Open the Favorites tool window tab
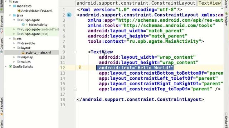This screenshot has width=229, height=128. click(x=1, y=106)
